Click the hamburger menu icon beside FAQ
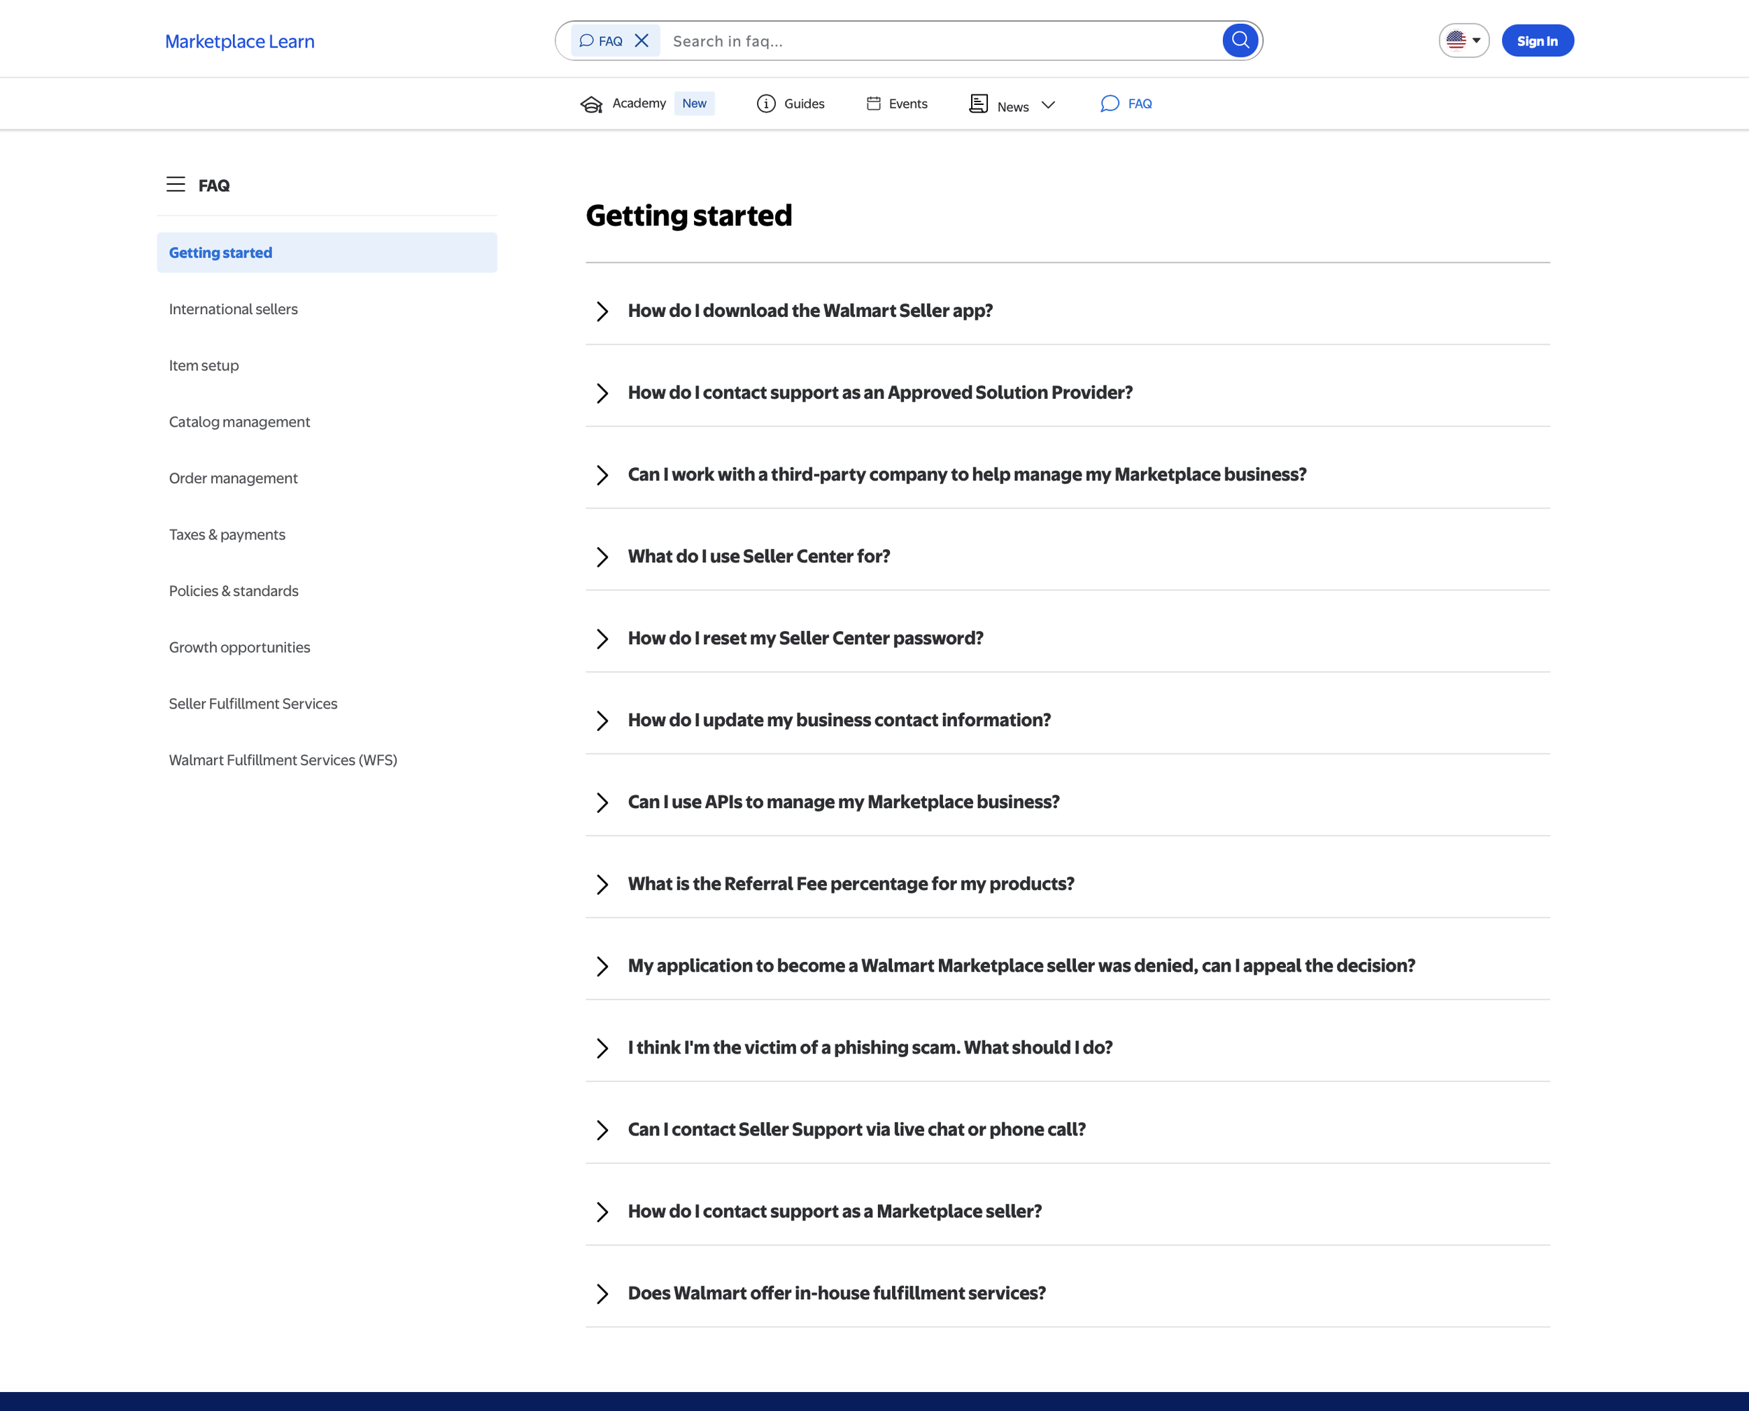The image size is (1749, 1411). click(176, 185)
